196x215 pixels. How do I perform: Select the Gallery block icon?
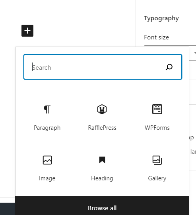(x=157, y=160)
